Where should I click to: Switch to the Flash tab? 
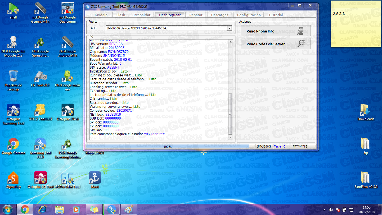coord(121,15)
